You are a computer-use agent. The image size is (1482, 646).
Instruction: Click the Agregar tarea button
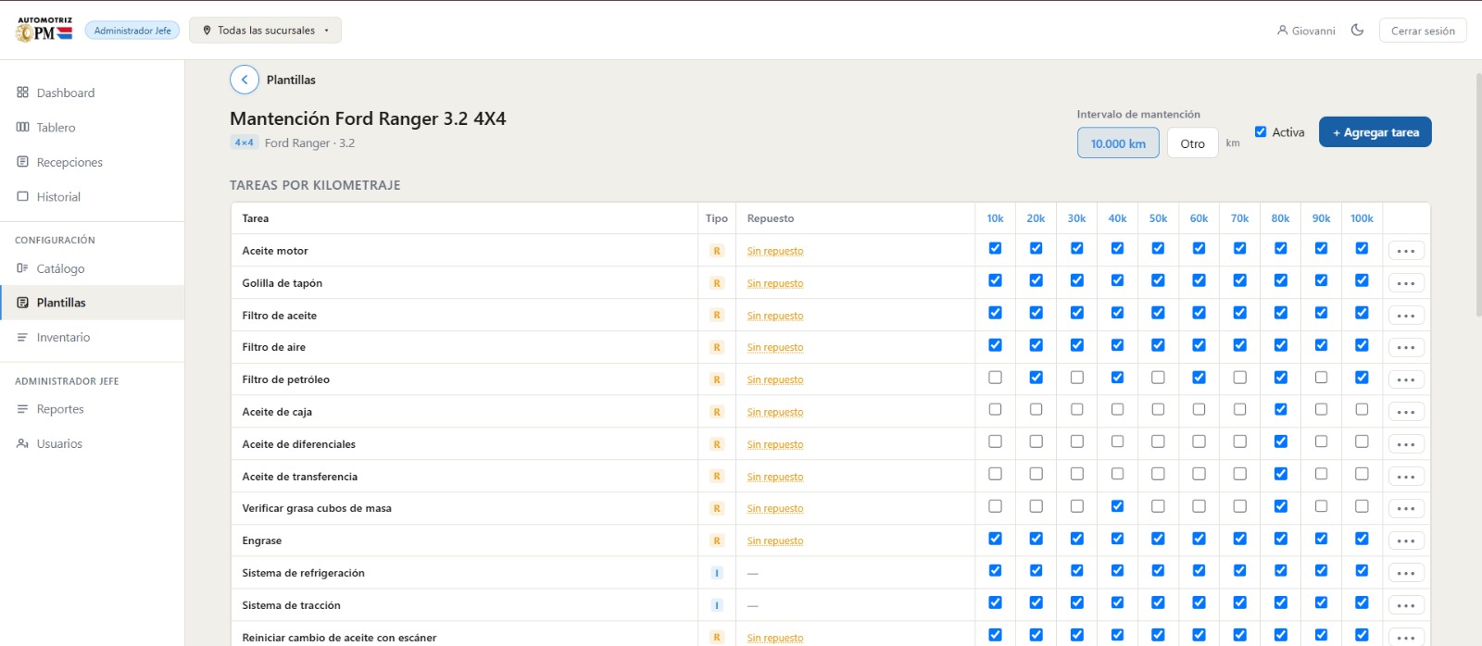(x=1375, y=132)
